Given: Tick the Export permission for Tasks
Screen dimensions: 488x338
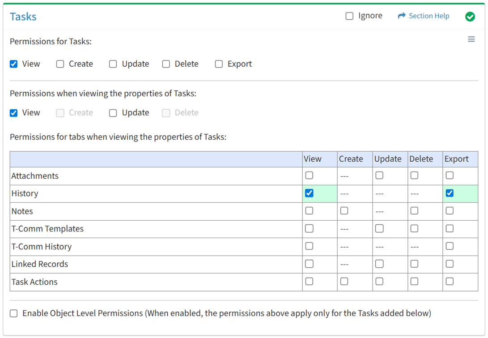Looking at the screenshot, I should click(x=219, y=64).
